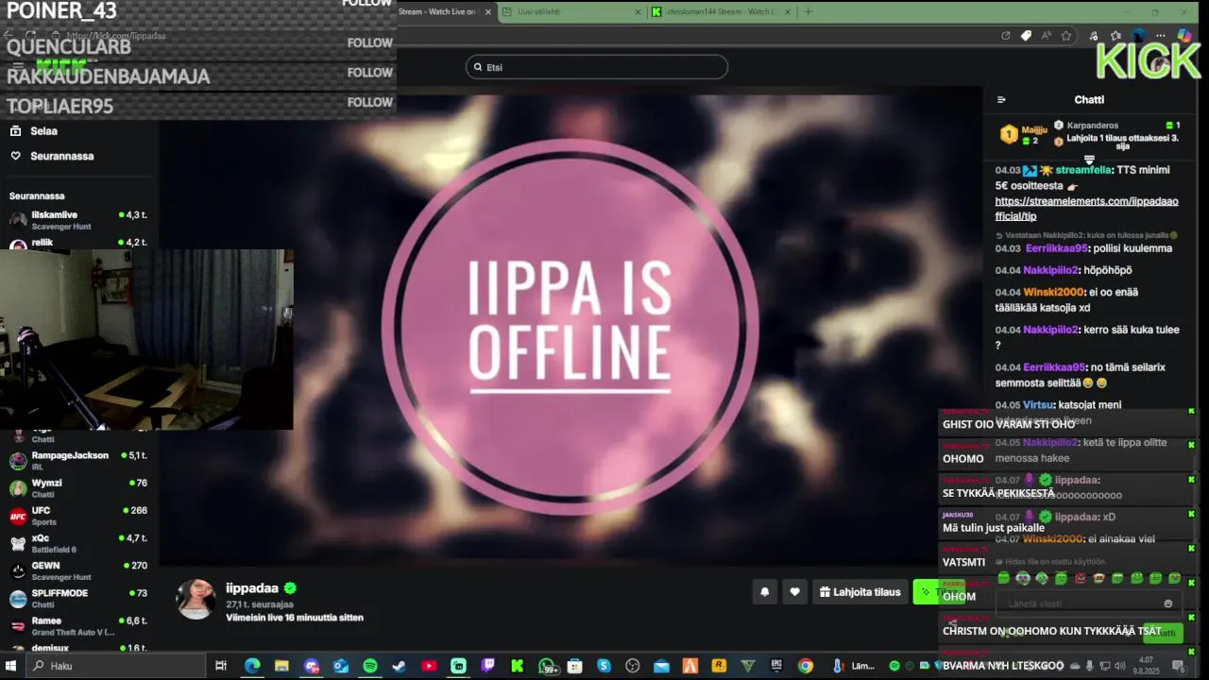The image size is (1209, 680).
Task: Click Follow next to QUENCULARB
Action: click(369, 42)
